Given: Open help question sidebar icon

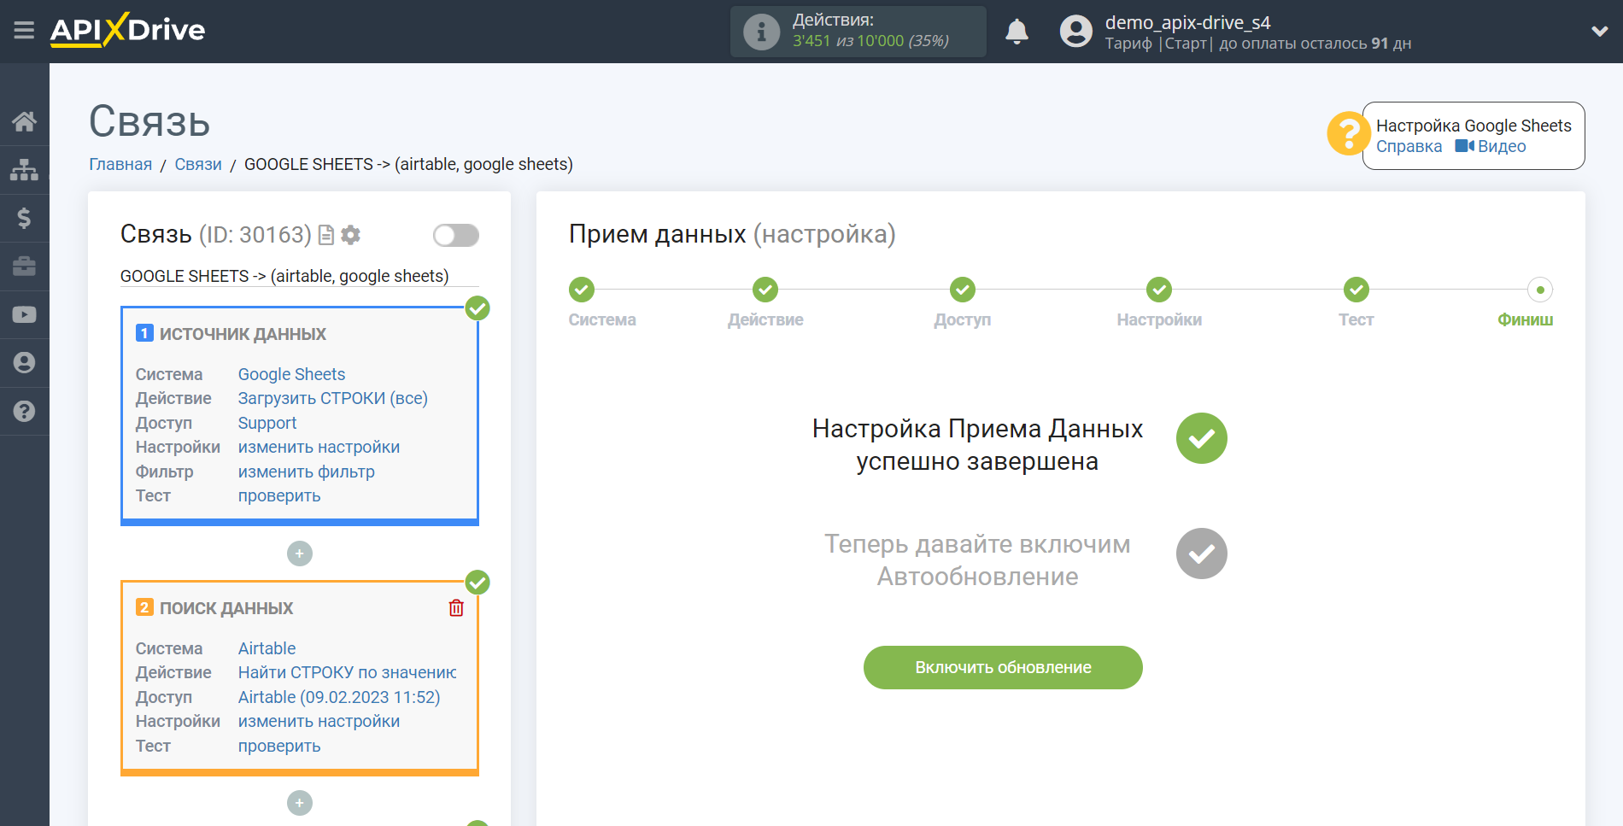Looking at the screenshot, I should (x=24, y=411).
